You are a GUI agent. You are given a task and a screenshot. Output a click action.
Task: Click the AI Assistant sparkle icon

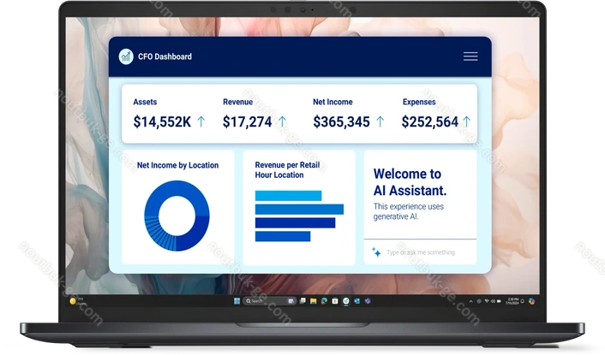point(376,252)
